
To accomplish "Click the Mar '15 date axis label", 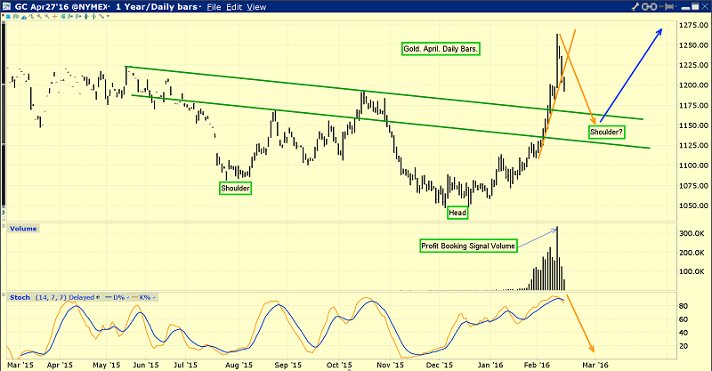I will (20, 365).
